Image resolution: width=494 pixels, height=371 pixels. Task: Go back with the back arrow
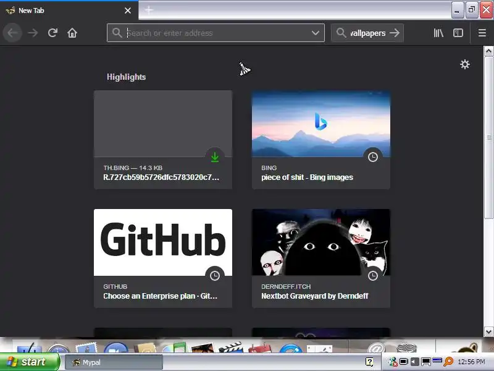click(12, 33)
